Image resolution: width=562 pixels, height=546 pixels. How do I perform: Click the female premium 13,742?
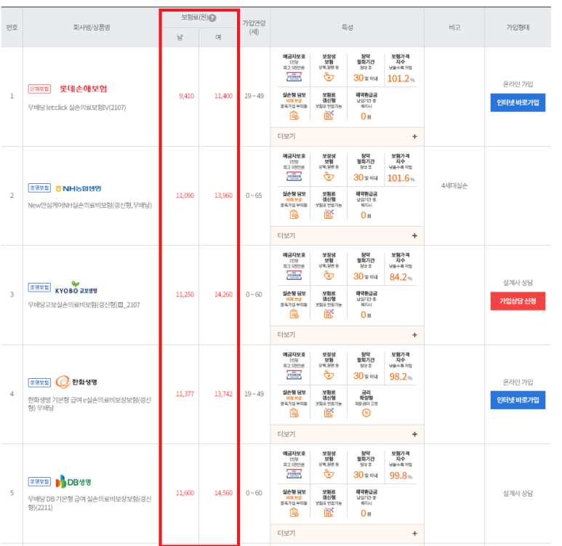[223, 393]
